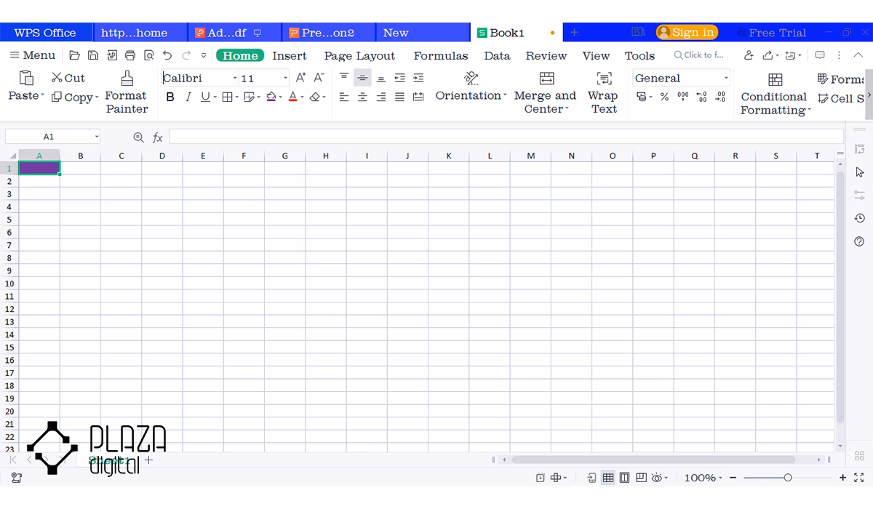This screenshot has height=509, width=873.
Task: Click the fill color bucket icon
Action: pyautogui.click(x=271, y=97)
